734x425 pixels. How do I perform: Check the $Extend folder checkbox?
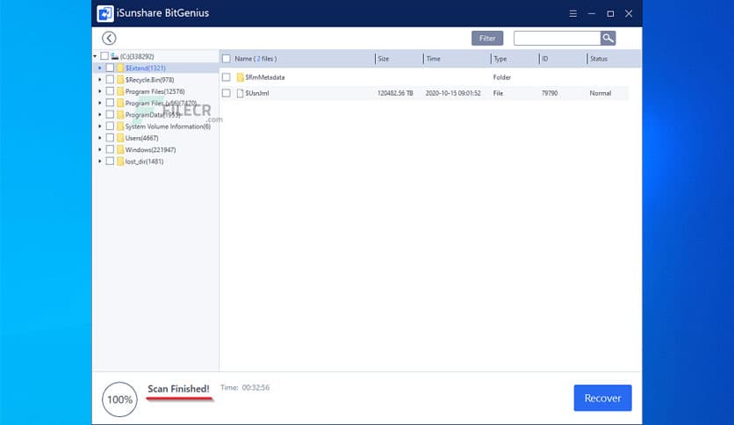110,68
